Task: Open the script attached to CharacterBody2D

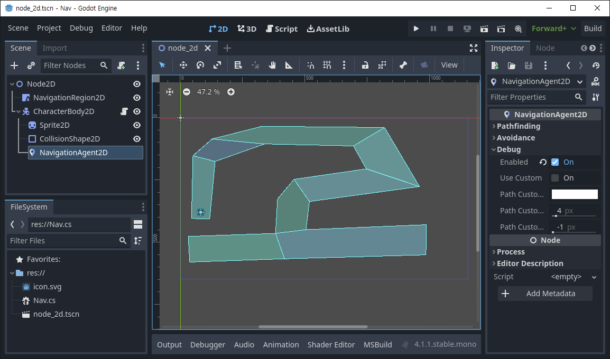Action: click(x=124, y=111)
